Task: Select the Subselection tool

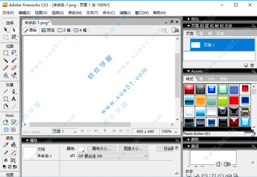Action: 14,30
